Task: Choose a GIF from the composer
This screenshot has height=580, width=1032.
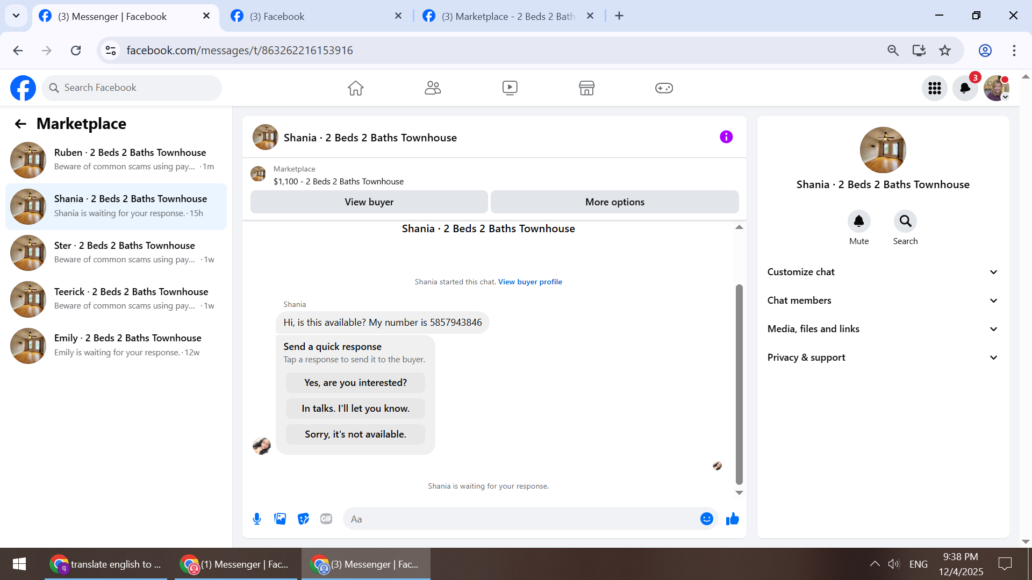Action: click(x=326, y=519)
